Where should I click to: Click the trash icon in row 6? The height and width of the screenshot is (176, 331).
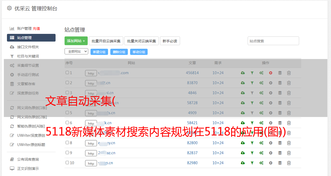click(x=289, y=123)
